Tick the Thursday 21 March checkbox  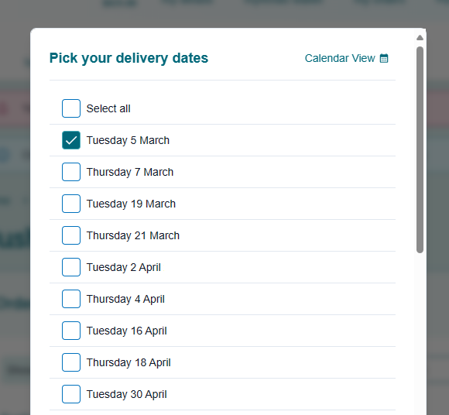[x=71, y=235]
